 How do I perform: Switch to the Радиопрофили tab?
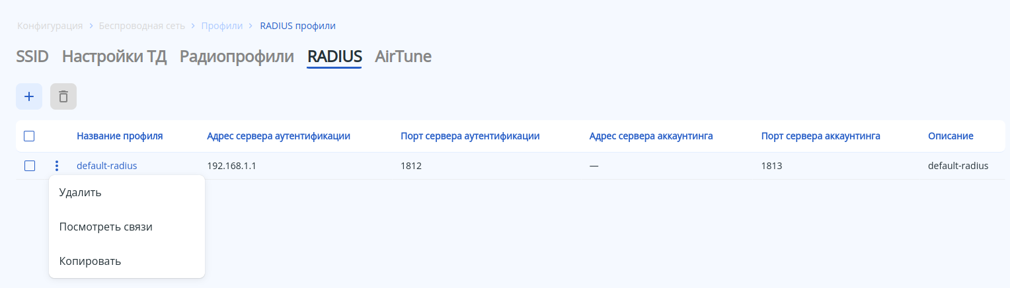237,56
